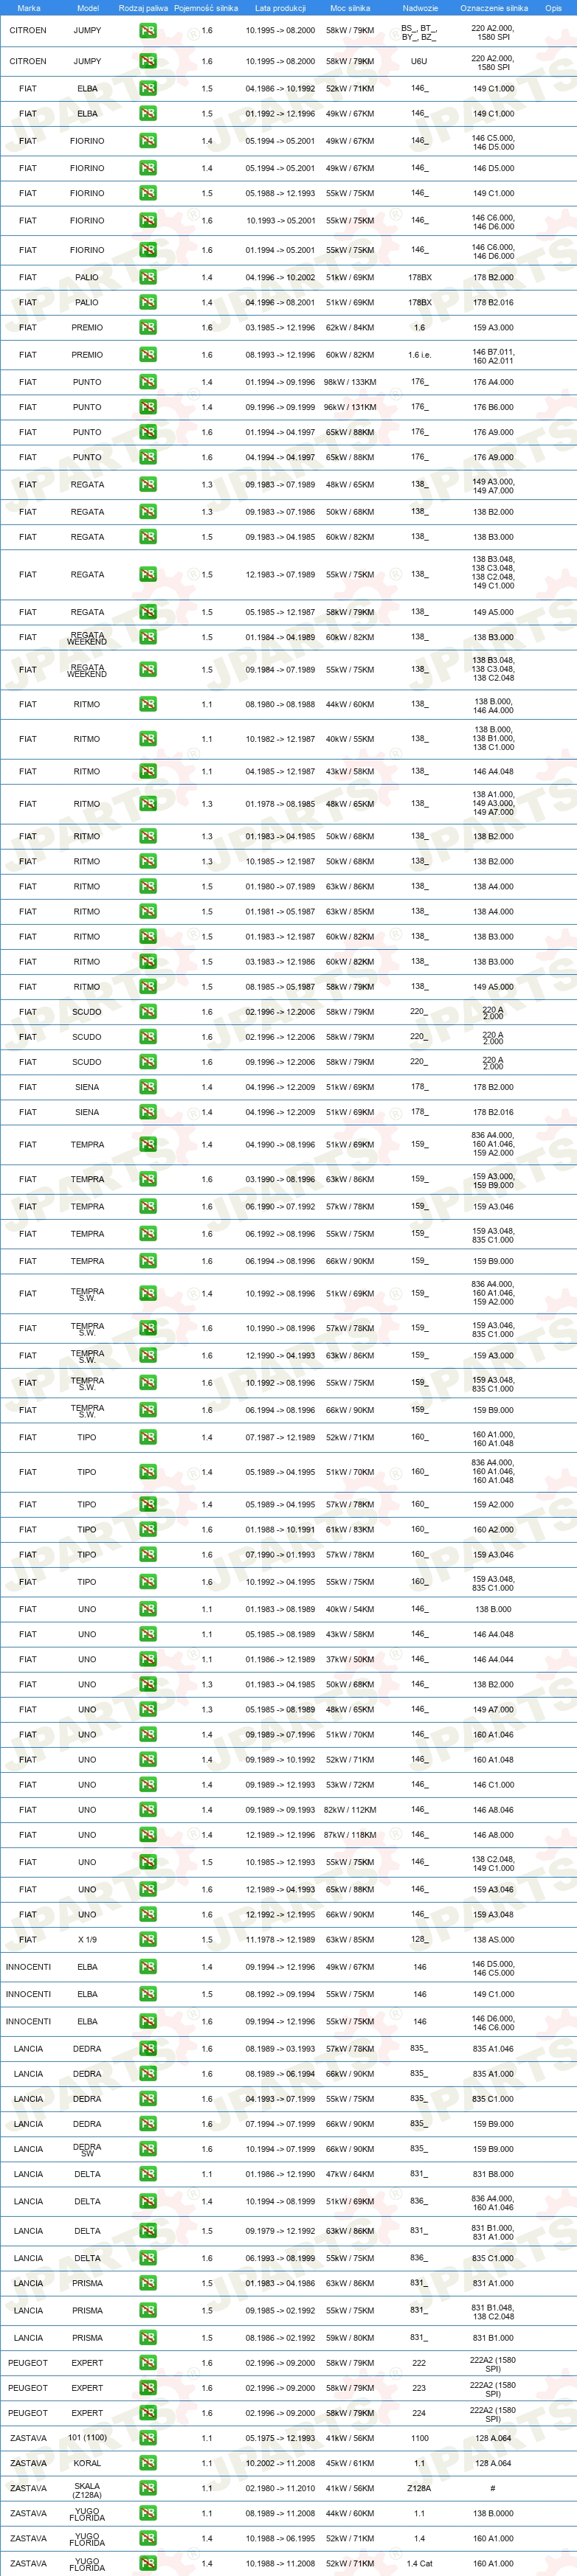Click fuel icon in Lancia Delta 1.6 row

click(148, 2258)
